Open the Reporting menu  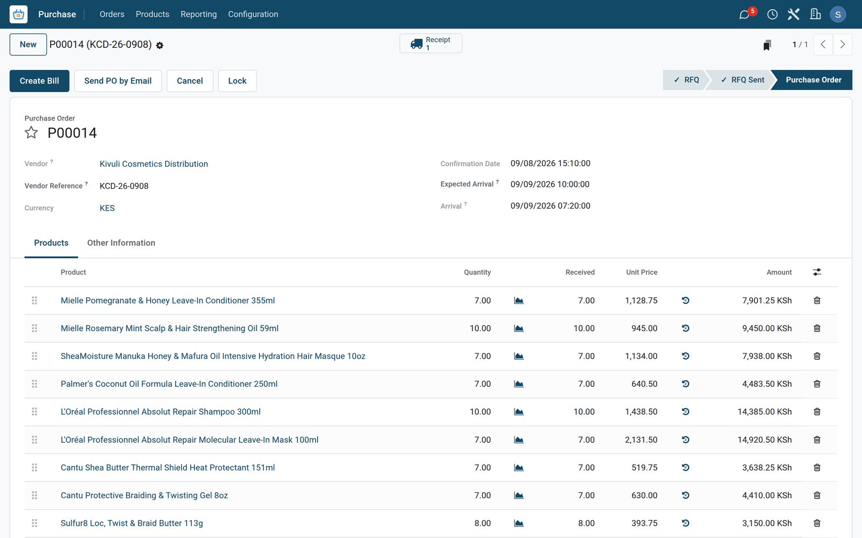[x=199, y=15]
